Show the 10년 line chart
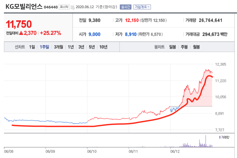Screen dimensions: 237x158 (103, 47)
